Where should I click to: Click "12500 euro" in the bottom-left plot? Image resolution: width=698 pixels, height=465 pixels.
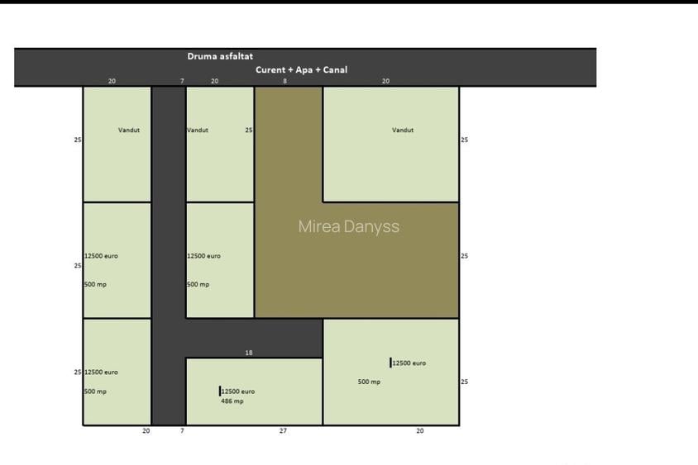102,372
